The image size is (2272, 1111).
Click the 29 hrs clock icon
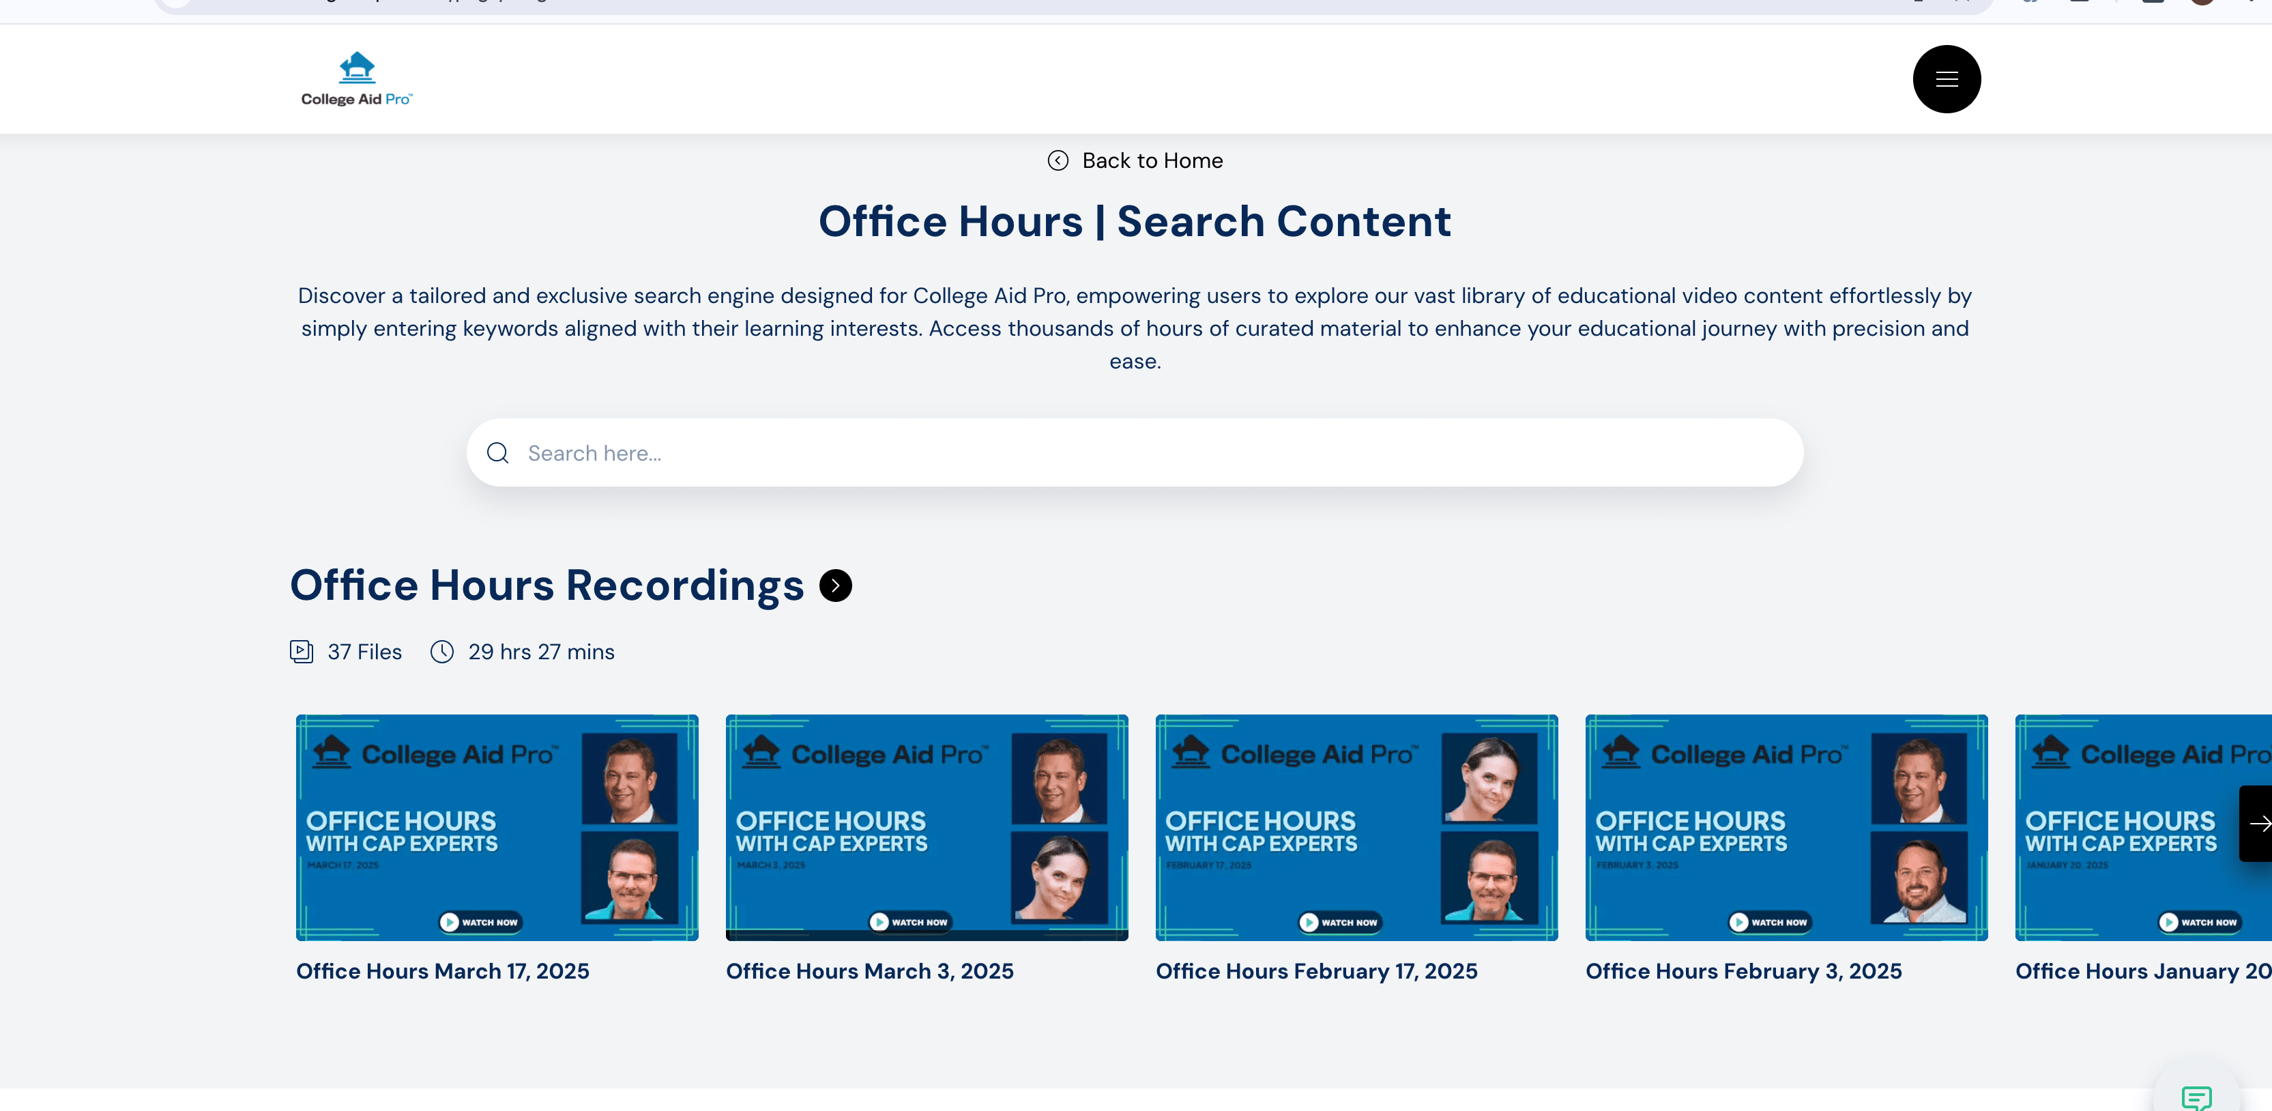click(x=442, y=651)
